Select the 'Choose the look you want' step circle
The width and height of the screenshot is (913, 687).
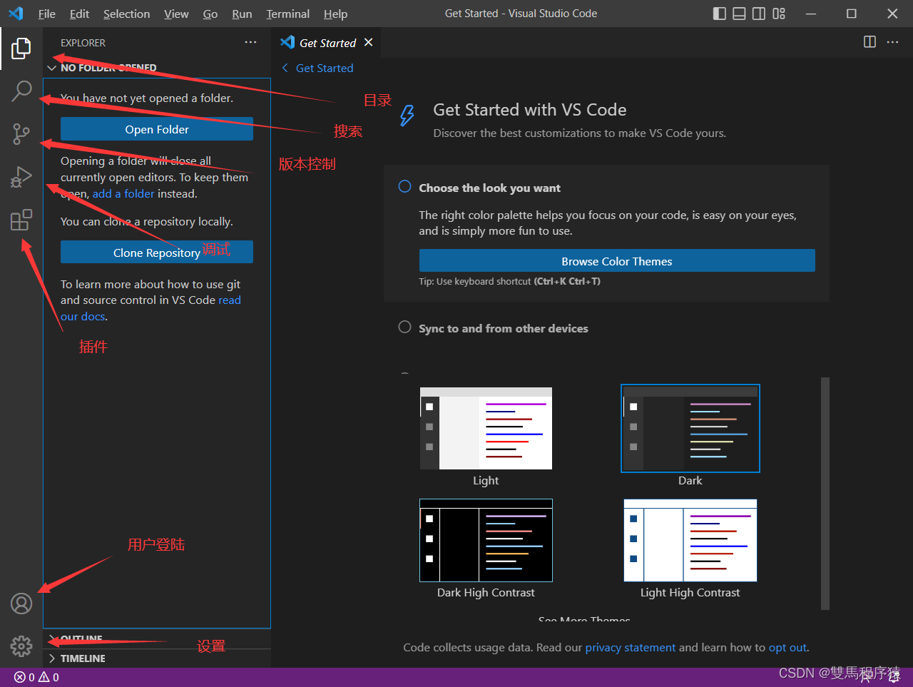coord(404,186)
